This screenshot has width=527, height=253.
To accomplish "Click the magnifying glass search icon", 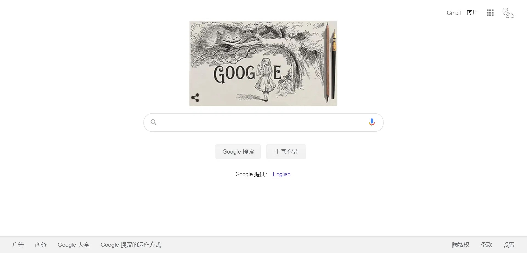I will [154, 122].
